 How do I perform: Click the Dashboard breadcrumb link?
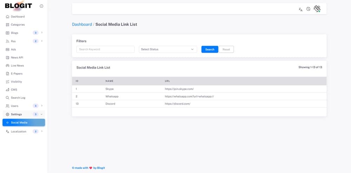[82, 25]
